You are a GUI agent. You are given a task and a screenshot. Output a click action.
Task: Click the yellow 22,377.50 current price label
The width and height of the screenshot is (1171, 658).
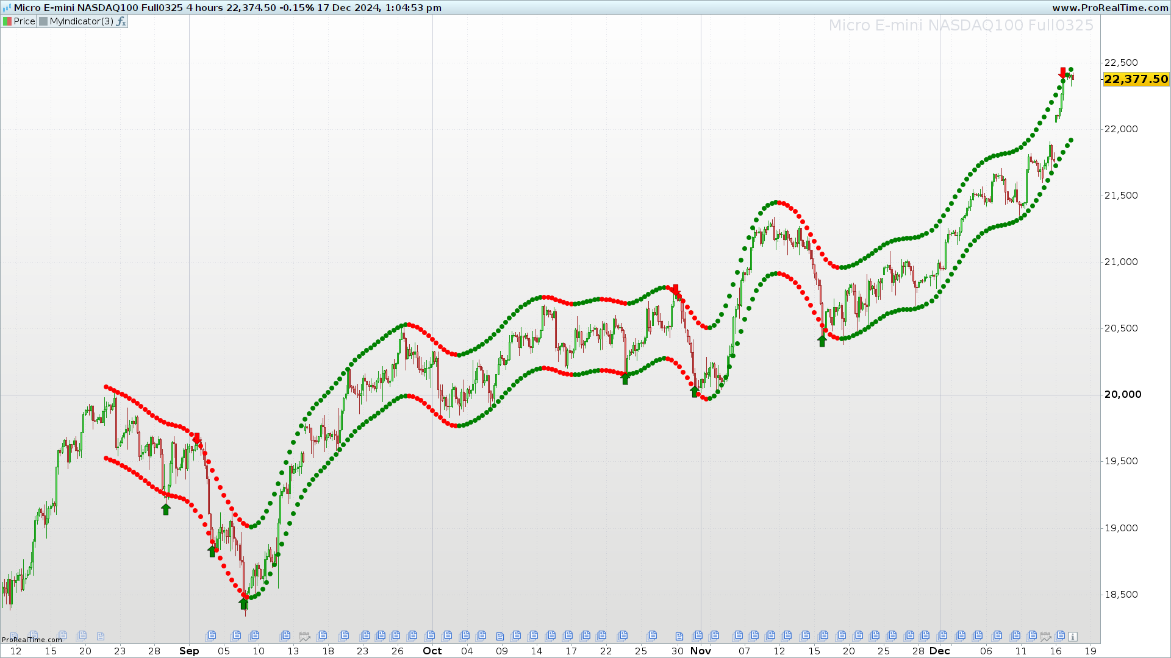[1136, 79]
